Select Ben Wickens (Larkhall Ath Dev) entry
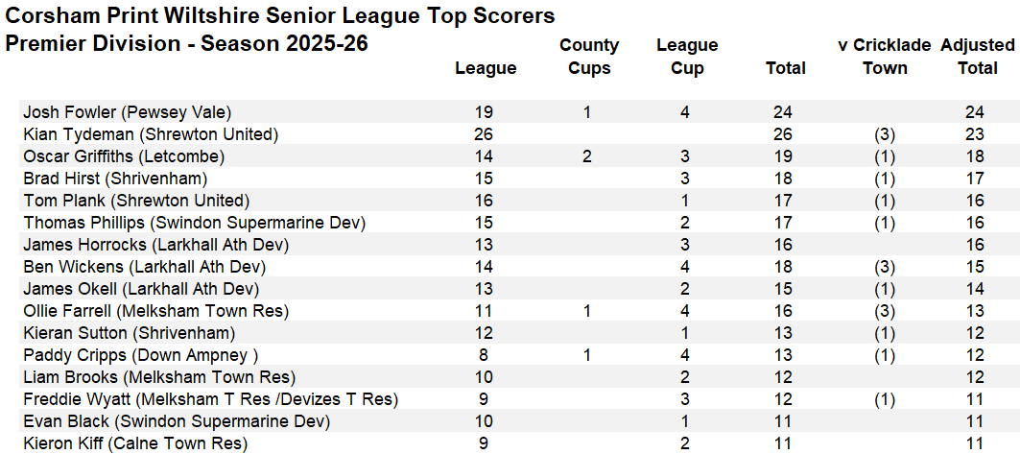Screen dimensions: 1020x454 [144, 267]
